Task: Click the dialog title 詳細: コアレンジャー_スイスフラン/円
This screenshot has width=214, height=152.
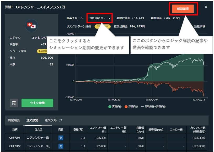Action: [35, 7]
